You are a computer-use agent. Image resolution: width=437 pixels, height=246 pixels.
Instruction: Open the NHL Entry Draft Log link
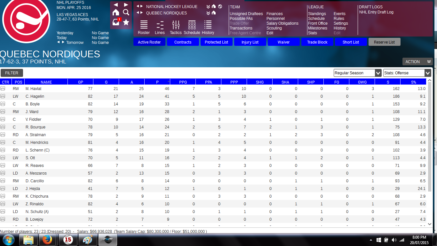point(376,12)
